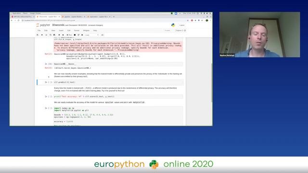Screen dimensions: 308x173
Task: Open a new browser tab with plus
Action: [x=114, y=17]
